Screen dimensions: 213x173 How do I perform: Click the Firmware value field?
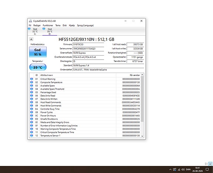coord(88,44)
